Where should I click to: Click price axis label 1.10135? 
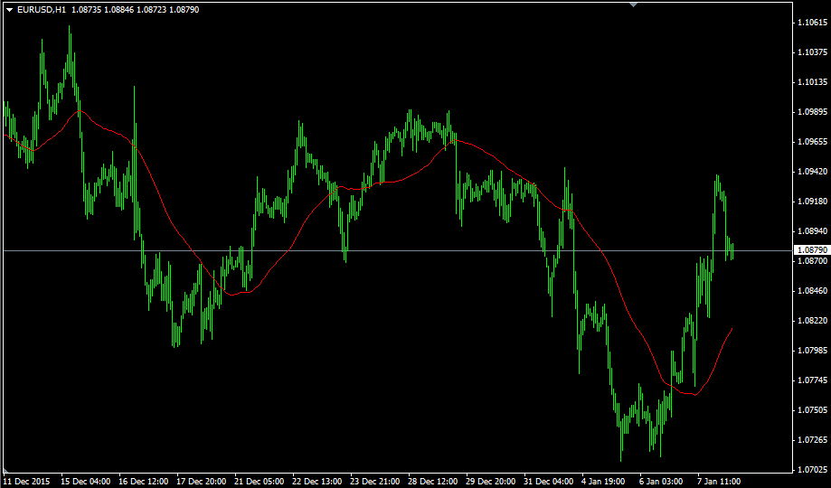pos(812,82)
